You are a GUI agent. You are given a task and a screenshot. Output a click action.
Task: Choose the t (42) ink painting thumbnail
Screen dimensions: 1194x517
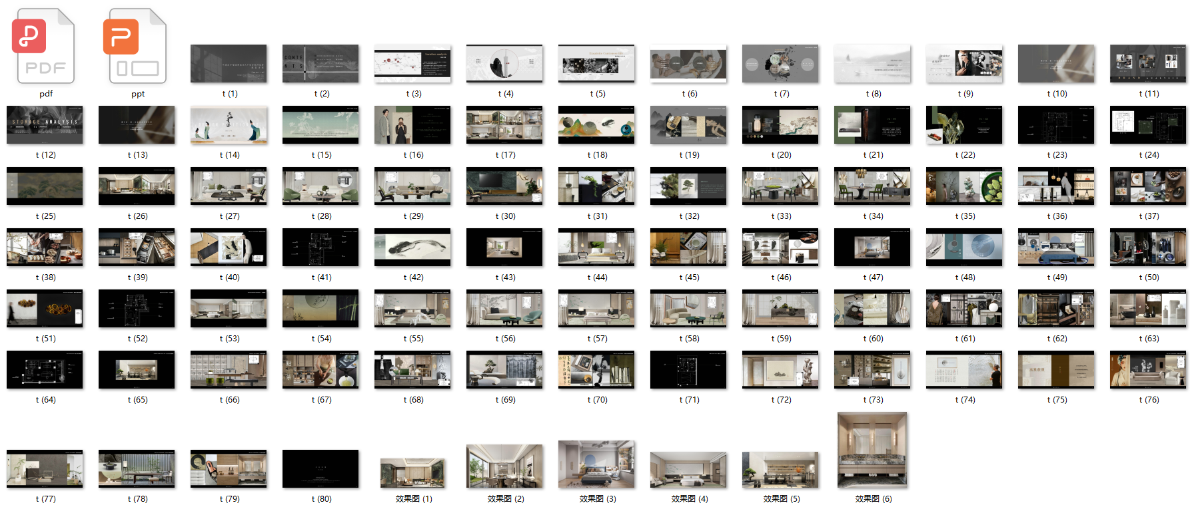(412, 248)
